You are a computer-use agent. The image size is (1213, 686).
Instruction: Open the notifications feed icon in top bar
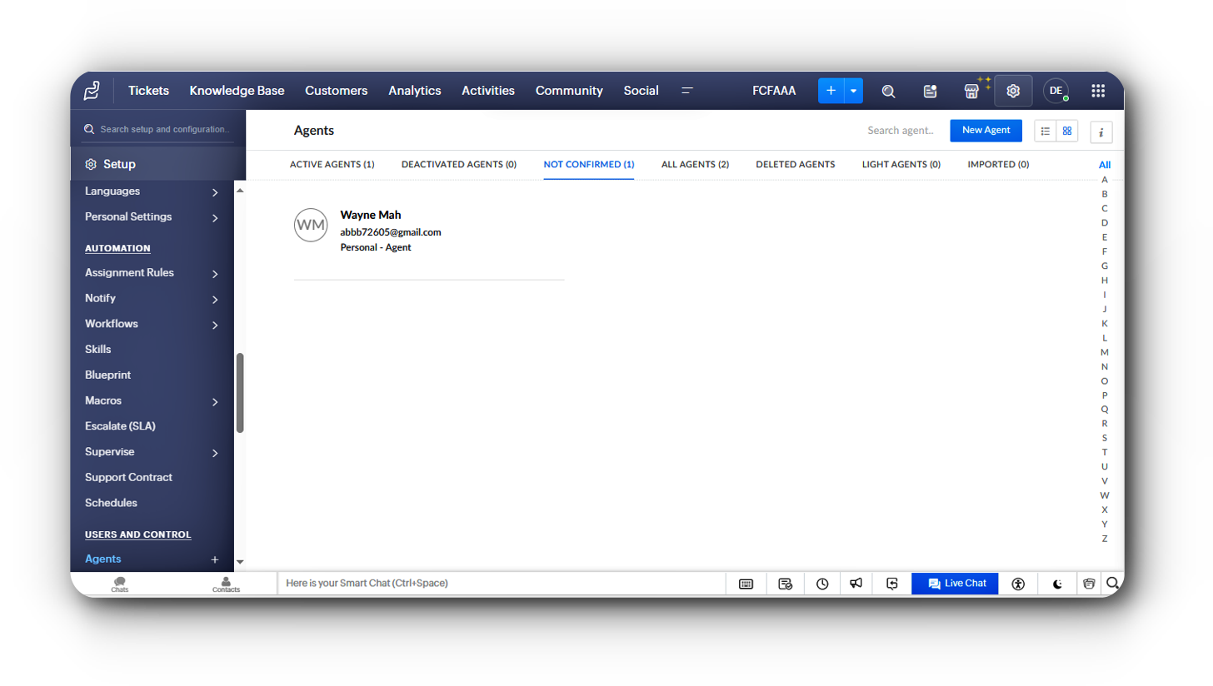point(931,92)
